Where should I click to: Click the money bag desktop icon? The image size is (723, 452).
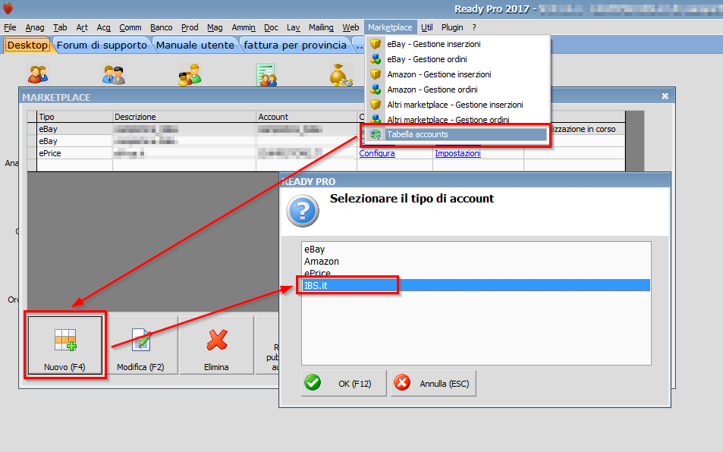[x=341, y=74]
